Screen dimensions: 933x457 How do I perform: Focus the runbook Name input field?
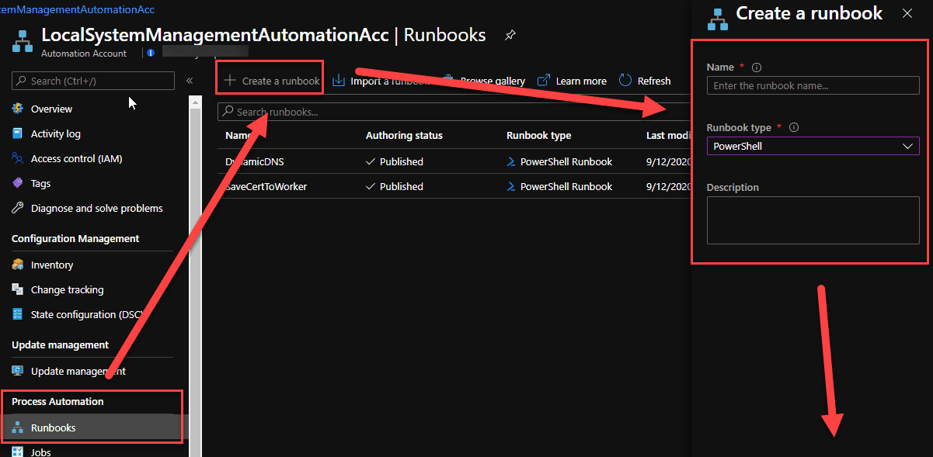pos(813,85)
